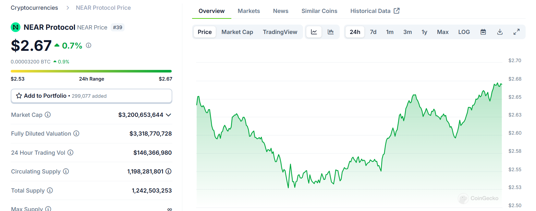Toggle LOG scale on chart
Viewport: 536px width, 211px height.
coord(464,32)
